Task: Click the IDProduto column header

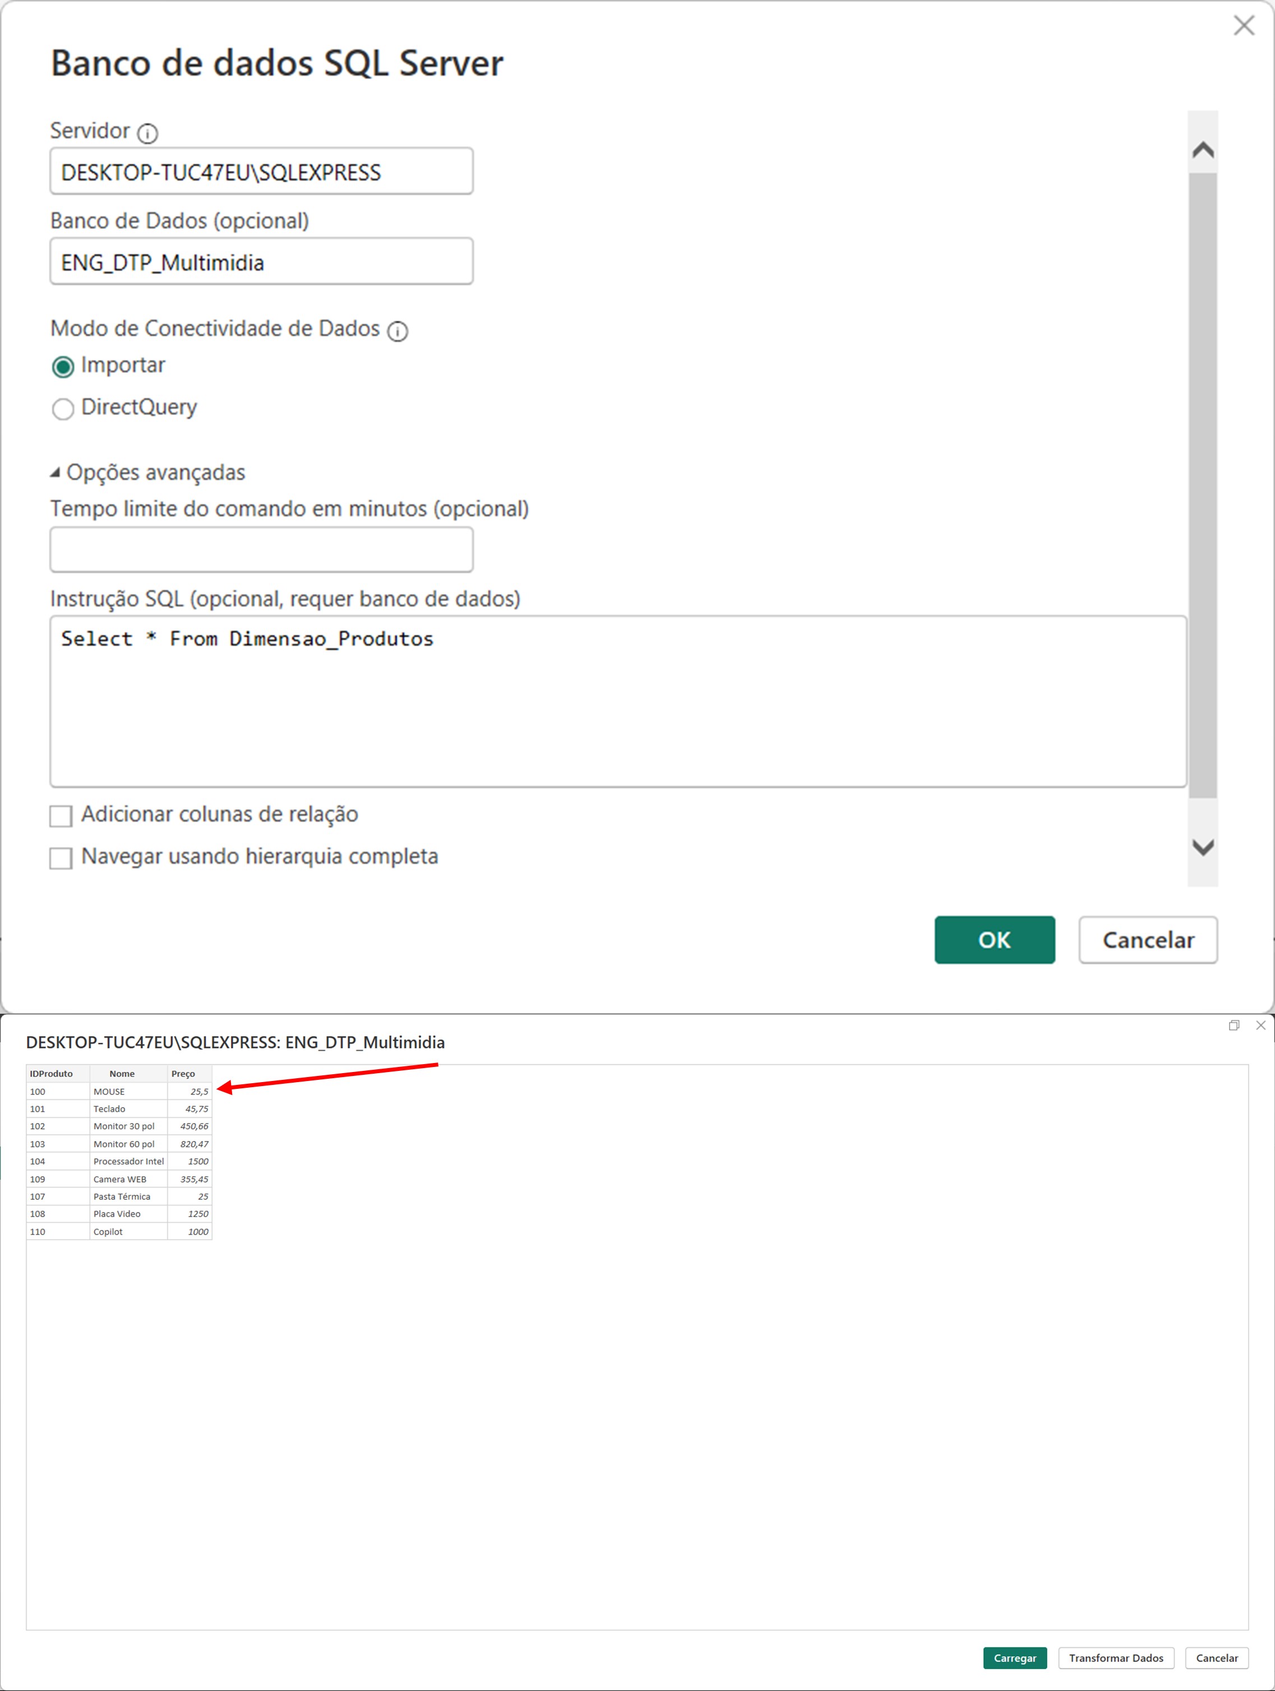Action: pyautogui.click(x=58, y=1073)
